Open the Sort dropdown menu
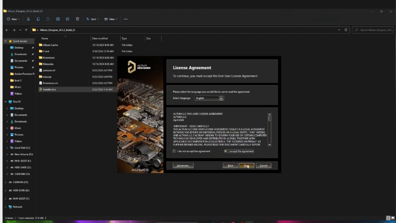 92,19
